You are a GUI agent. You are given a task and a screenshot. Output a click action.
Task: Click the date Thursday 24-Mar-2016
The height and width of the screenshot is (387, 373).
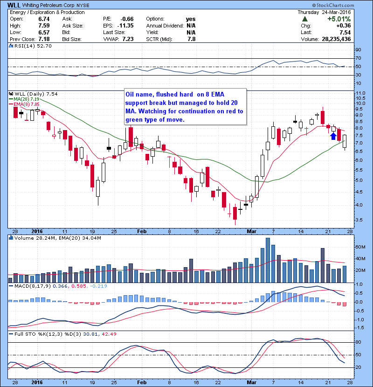coord(324,12)
